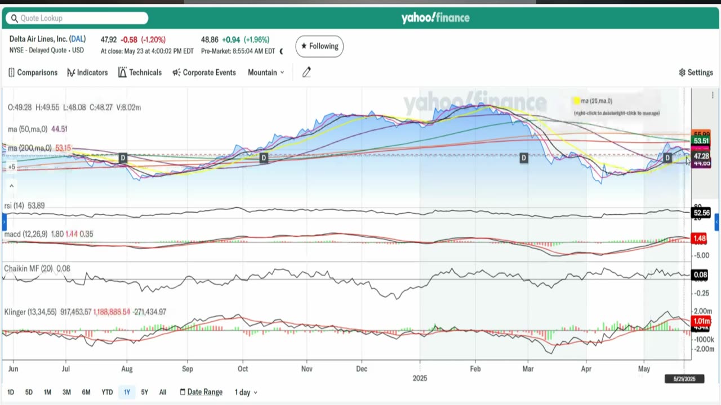Image resolution: width=721 pixels, height=405 pixels.
Task: Open chart Settings
Action: pos(696,73)
